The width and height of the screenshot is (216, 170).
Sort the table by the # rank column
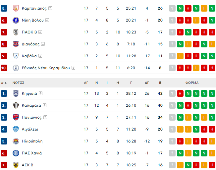4,83
